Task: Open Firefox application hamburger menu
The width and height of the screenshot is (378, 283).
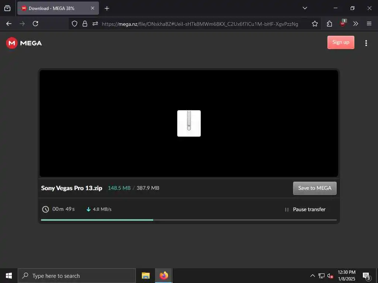Action: pos(369,24)
